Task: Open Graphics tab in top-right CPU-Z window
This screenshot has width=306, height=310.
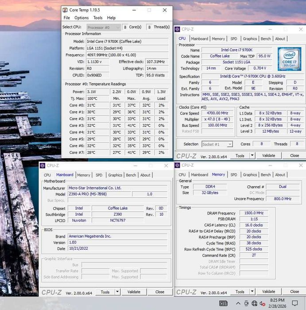Action: [250, 39]
